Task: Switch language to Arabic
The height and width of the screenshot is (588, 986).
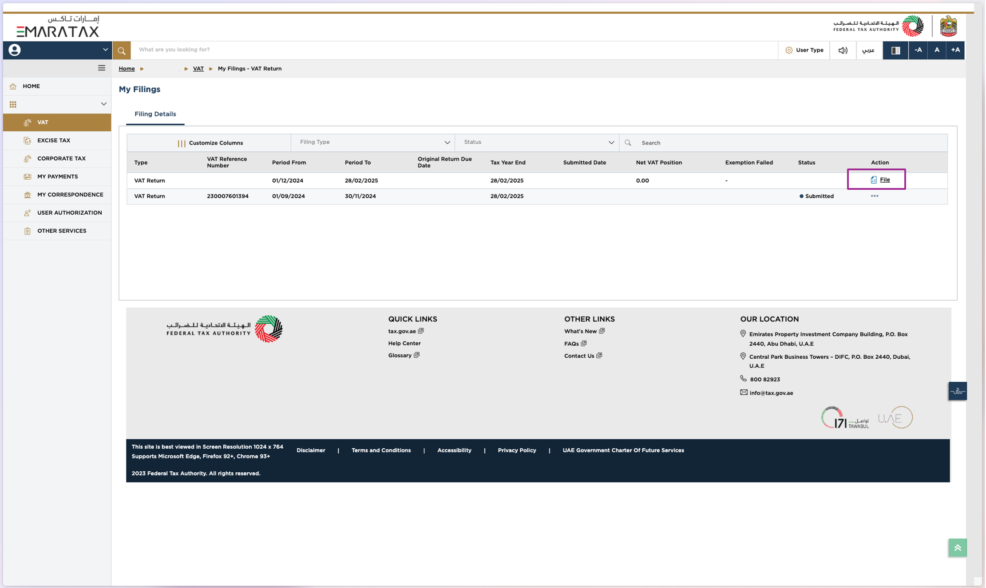Action: click(x=868, y=50)
